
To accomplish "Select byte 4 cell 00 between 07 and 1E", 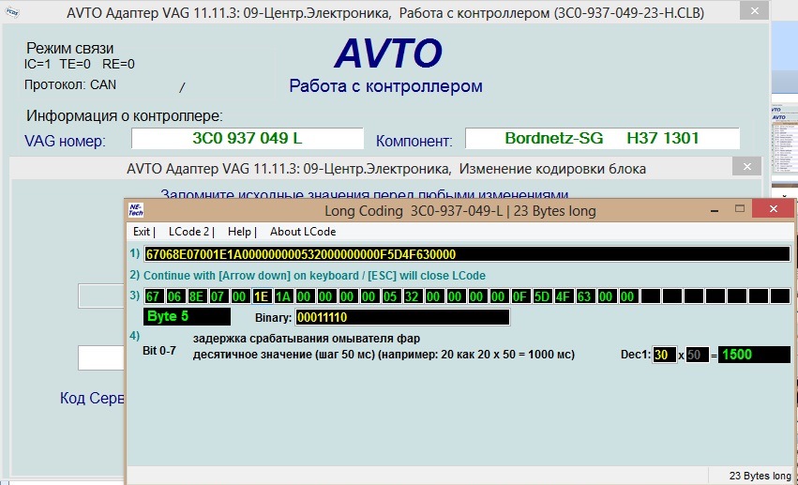I will click(240, 296).
